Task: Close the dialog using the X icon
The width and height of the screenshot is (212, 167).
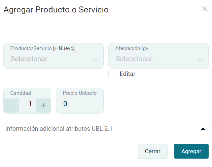Action: (x=205, y=9)
